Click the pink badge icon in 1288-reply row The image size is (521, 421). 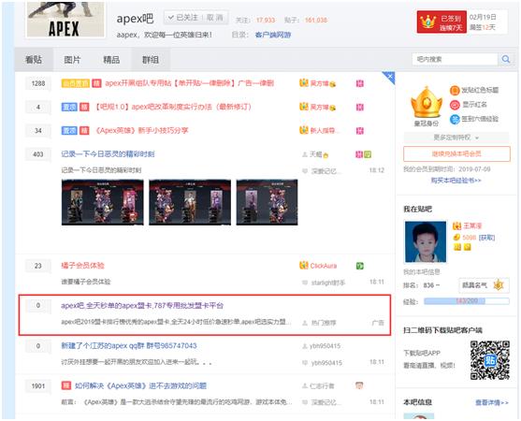pyautogui.click(x=359, y=83)
